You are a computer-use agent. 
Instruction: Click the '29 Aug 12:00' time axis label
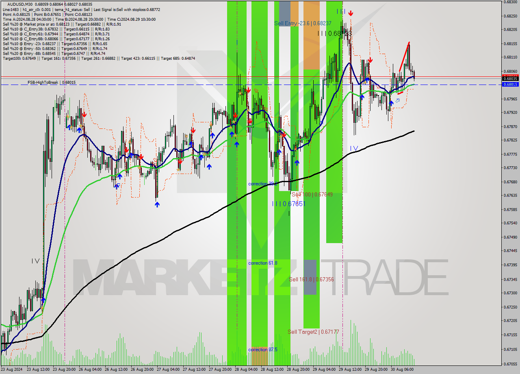351,370
